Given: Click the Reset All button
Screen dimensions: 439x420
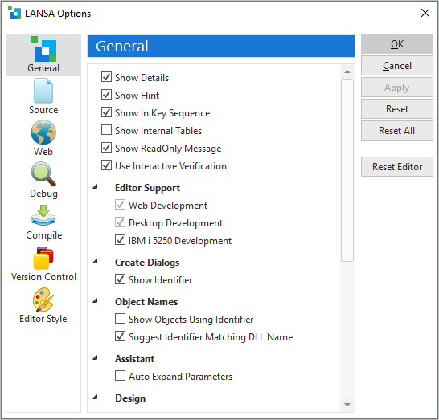Looking at the screenshot, I should [396, 131].
